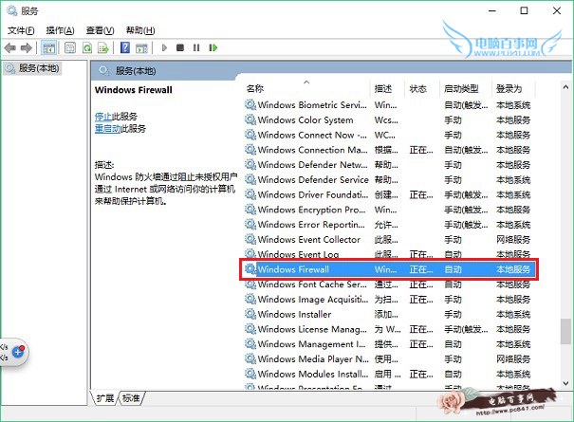Click the 停止 service link
Screen dimensions: 574x422
click(x=103, y=117)
